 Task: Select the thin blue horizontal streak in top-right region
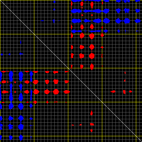coord(95,31)
